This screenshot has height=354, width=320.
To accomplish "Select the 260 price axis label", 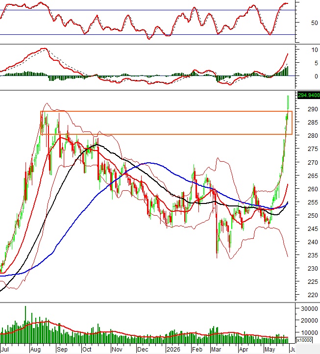I will click(x=313, y=189).
